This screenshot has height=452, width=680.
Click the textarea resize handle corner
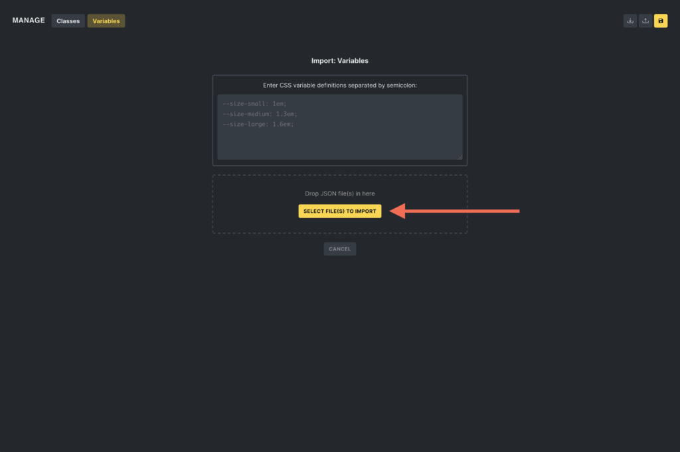(x=460, y=156)
